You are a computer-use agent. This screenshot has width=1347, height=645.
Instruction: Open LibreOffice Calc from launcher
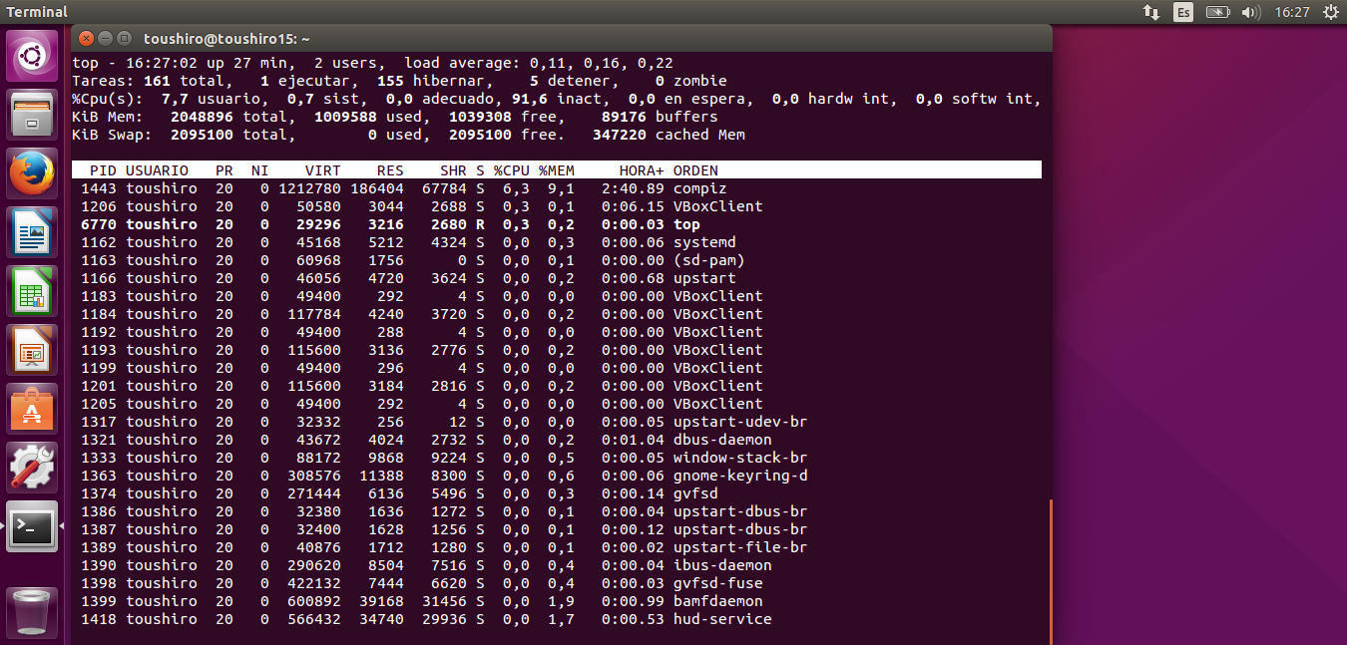pyautogui.click(x=33, y=291)
